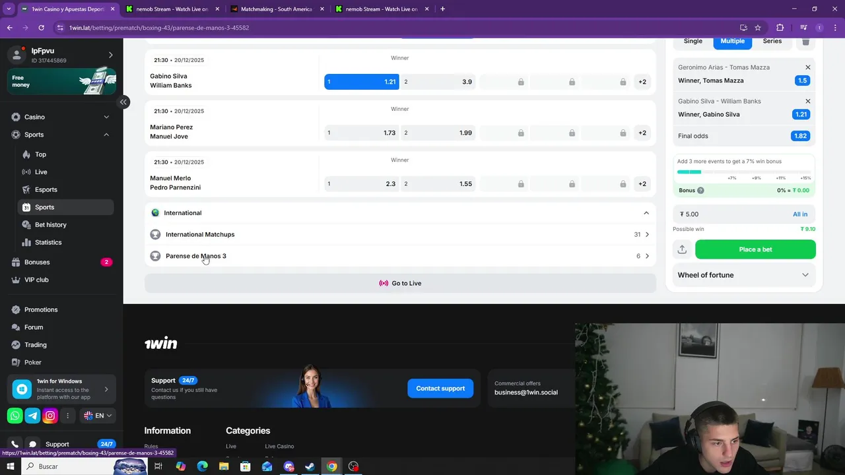Open Chrome icon in the taskbar

[331, 466]
